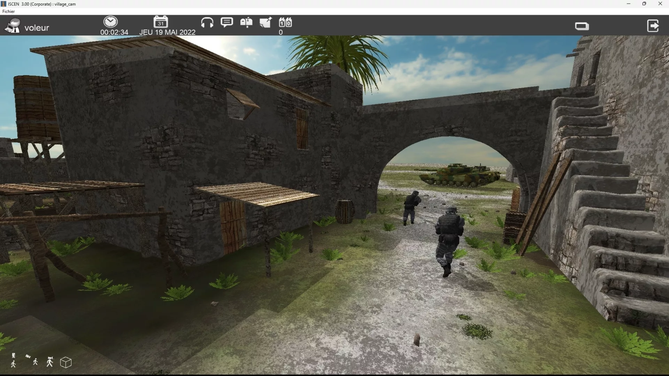Viewport: 669px width, 376px height.
Task: Open the chat message bubble icon
Action: point(227,23)
